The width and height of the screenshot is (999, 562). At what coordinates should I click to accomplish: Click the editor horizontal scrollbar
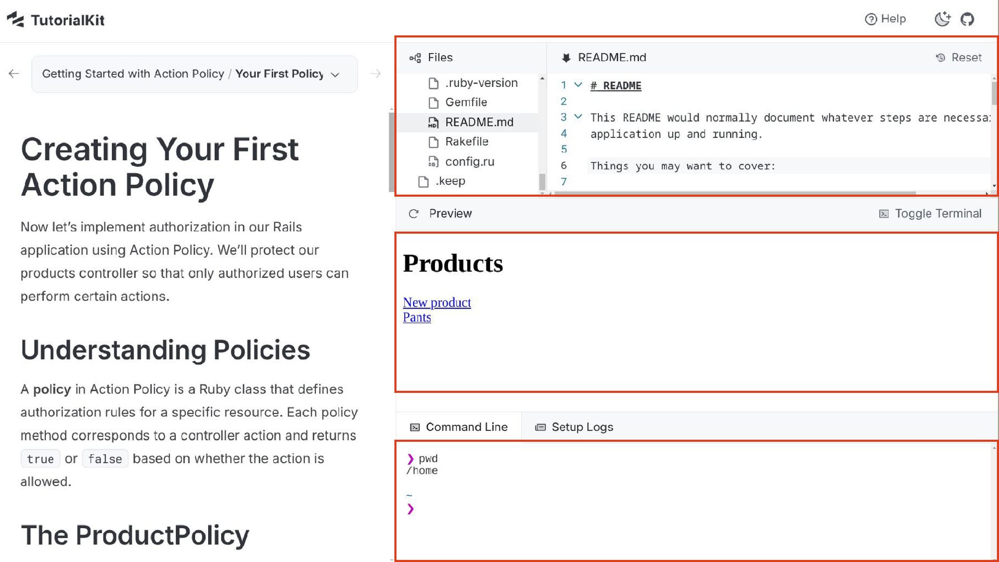[735, 193]
